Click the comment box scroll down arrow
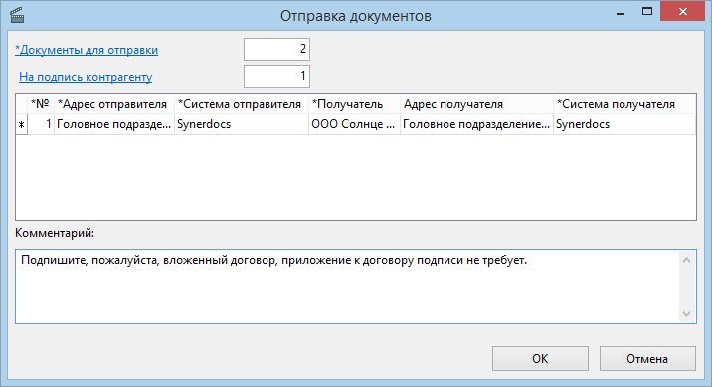Screen dimensions: 712x387 click(x=686, y=313)
